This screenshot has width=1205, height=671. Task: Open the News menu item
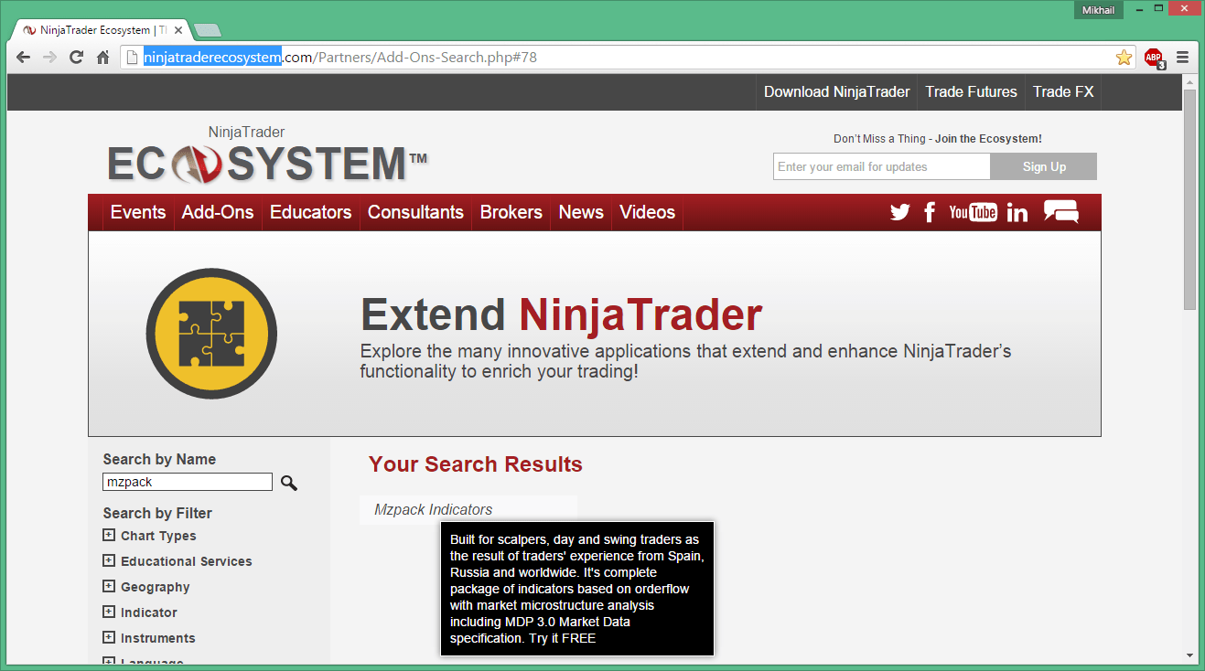pyautogui.click(x=581, y=212)
